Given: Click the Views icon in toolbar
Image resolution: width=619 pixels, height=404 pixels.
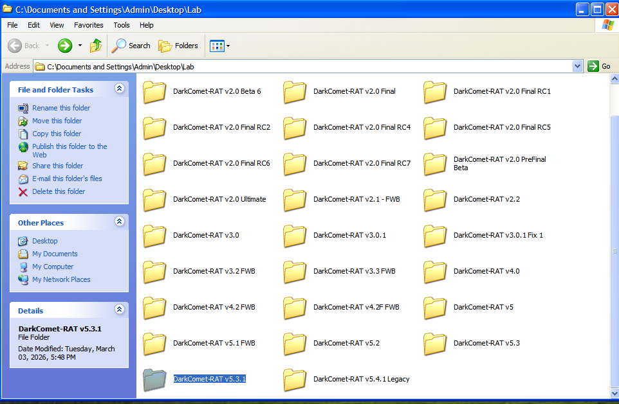Looking at the screenshot, I should (x=216, y=46).
